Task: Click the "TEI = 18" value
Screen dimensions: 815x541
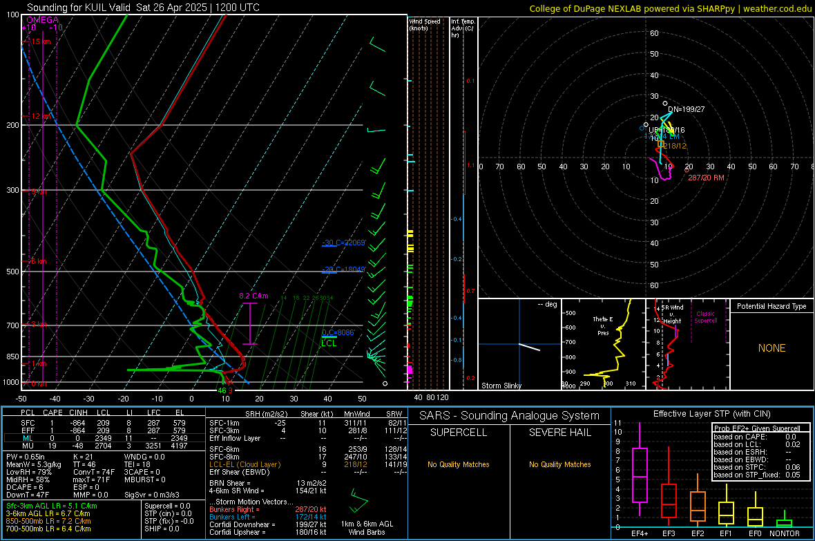Action: click(137, 464)
